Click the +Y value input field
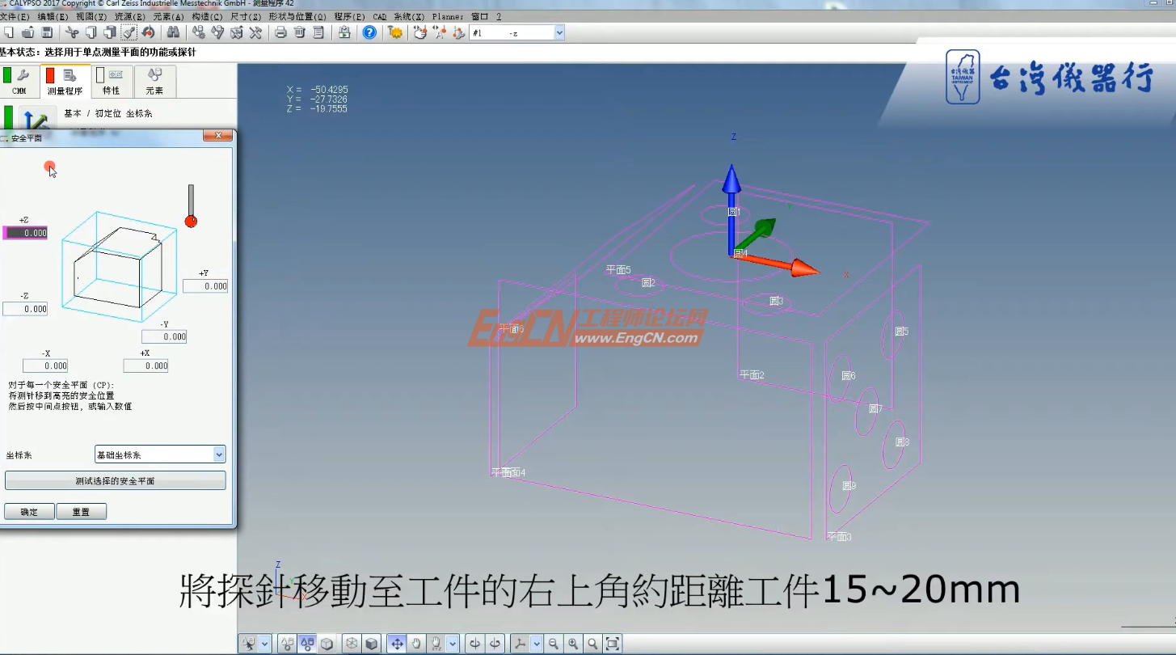Image resolution: width=1176 pixels, height=655 pixels. [206, 285]
